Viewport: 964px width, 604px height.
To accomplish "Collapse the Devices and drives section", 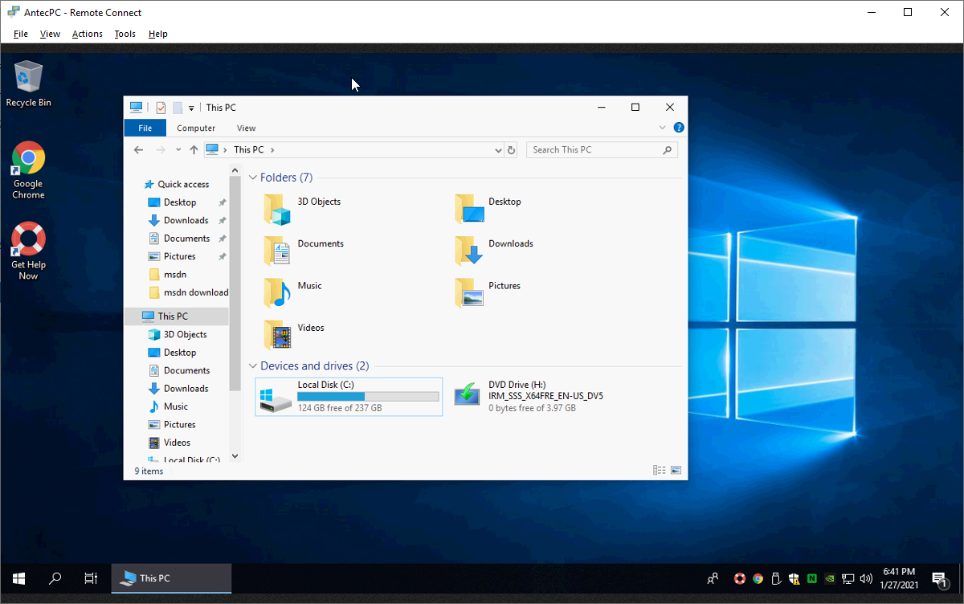I will [x=252, y=365].
